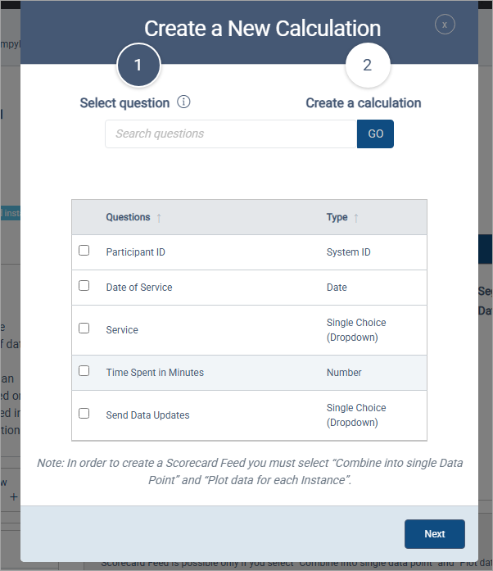The width and height of the screenshot is (493, 571).
Task: Sort by the Type column arrow
Action: [356, 218]
